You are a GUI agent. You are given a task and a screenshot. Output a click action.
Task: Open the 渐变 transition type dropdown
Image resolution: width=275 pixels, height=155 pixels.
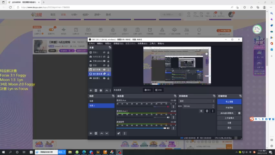[x=197, y=101]
